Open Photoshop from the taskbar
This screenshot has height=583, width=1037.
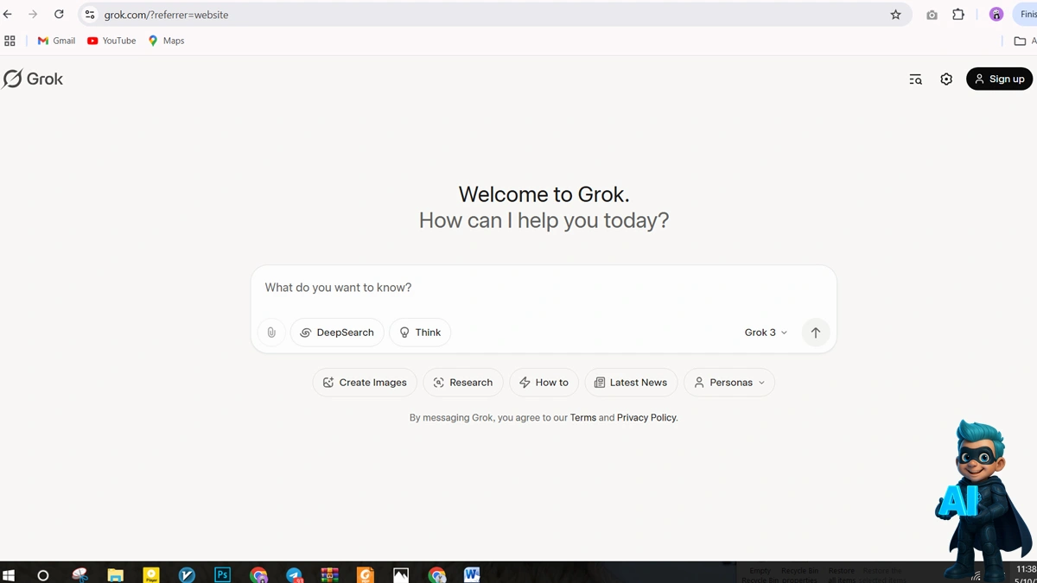pos(222,574)
